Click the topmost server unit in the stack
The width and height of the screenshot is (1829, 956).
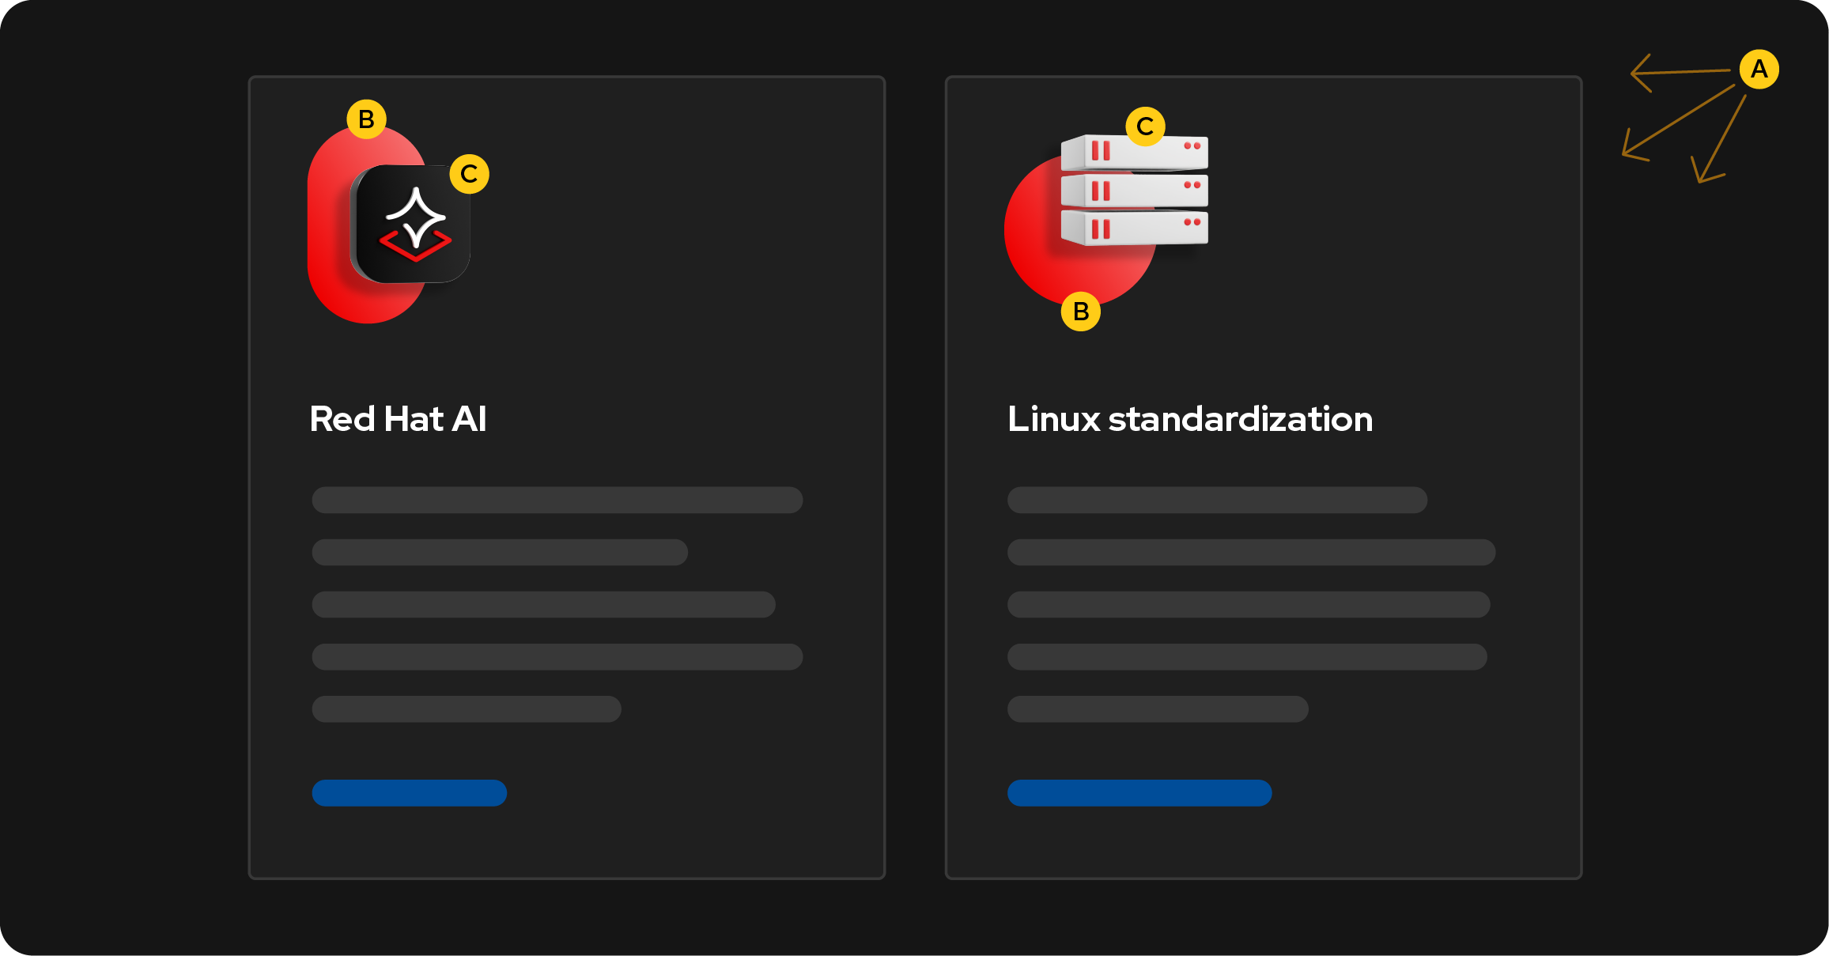[x=1134, y=152]
